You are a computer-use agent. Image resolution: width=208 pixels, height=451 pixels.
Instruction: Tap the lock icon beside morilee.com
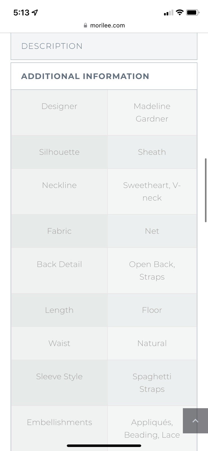(x=85, y=25)
